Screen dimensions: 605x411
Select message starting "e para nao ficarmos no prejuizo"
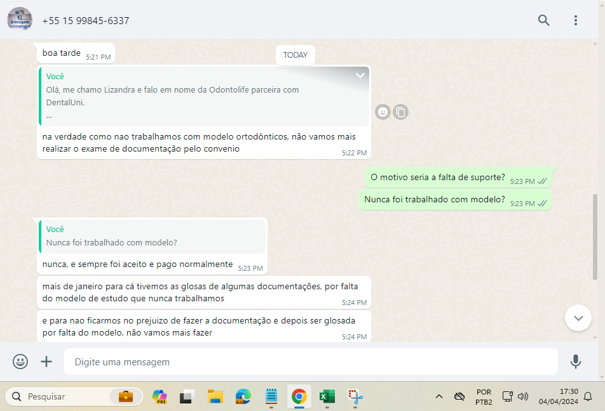[x=204, y=326]
